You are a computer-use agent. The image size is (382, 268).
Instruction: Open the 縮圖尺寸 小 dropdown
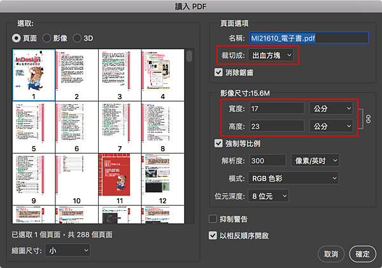click(67, 250)
